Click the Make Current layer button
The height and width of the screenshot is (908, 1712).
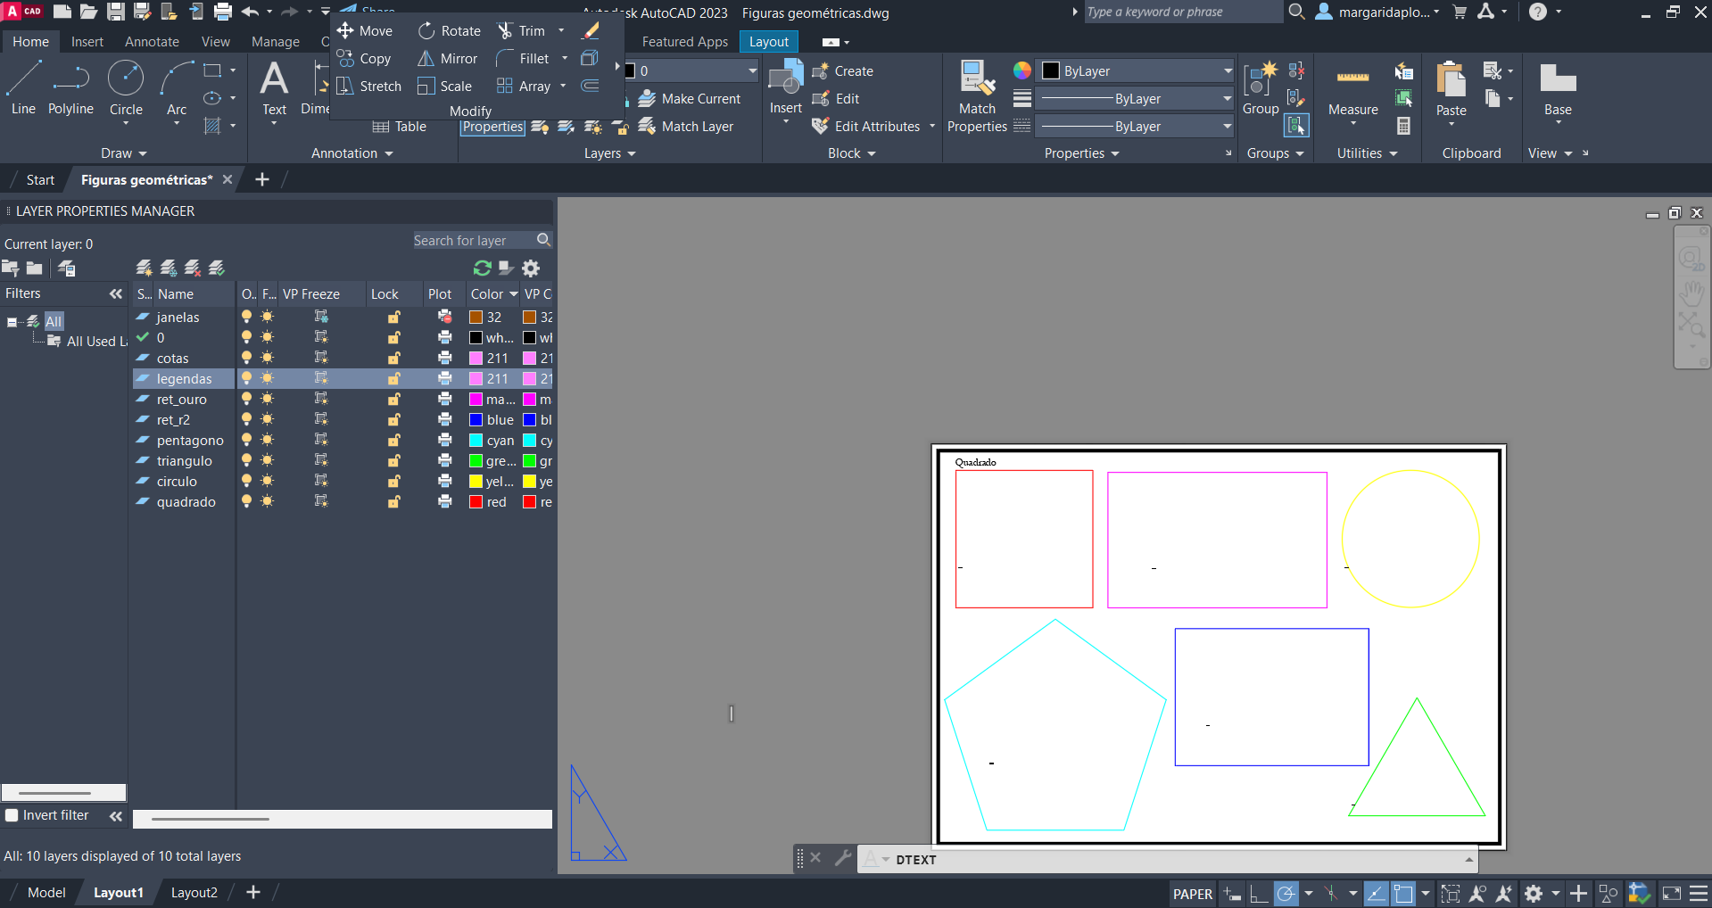(690, 99)
